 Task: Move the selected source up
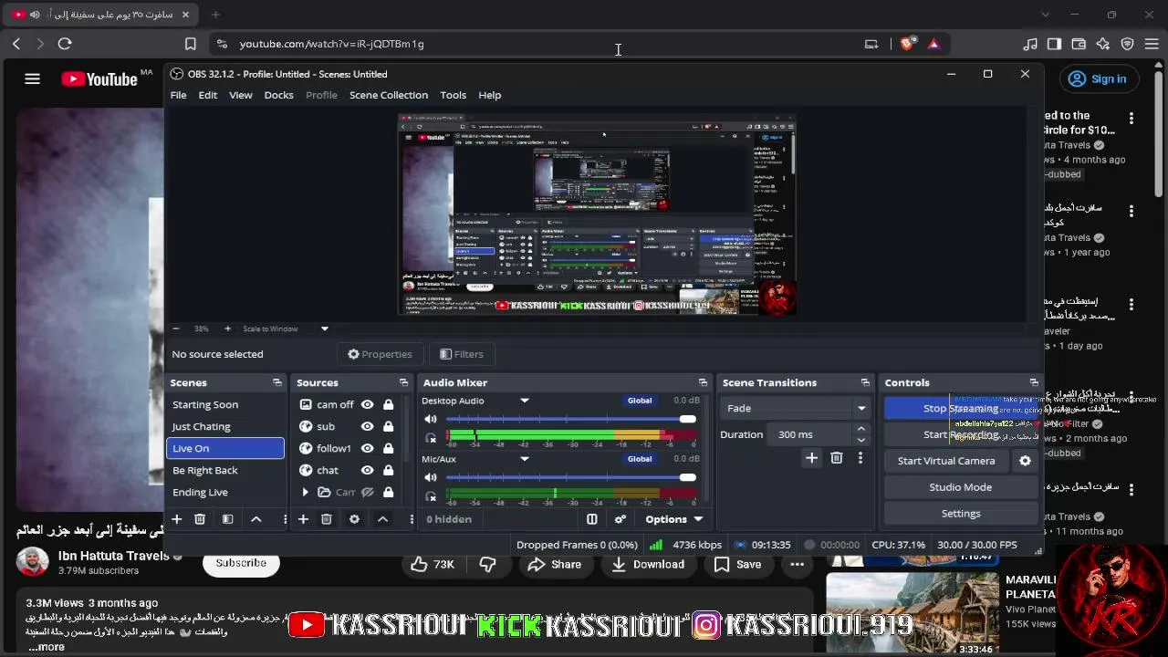382,519
